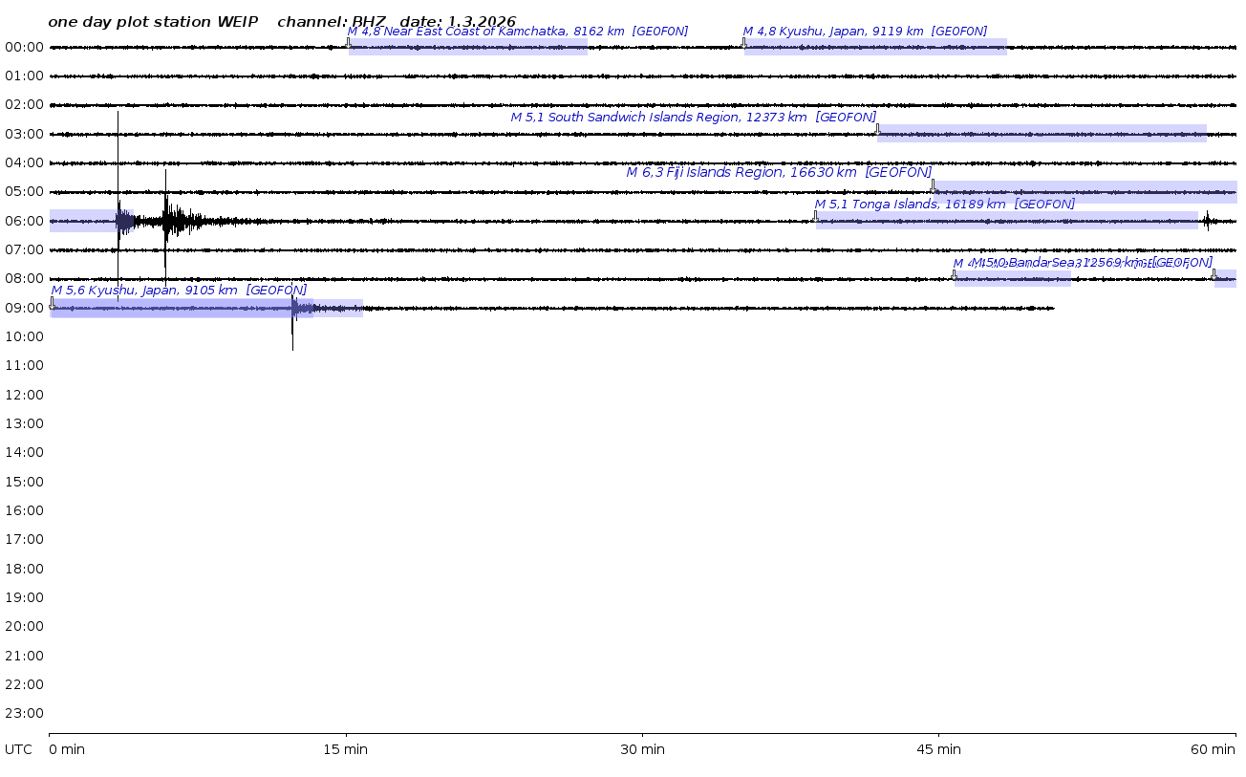The width and height of the screenshot is (1246, 777).
Task: Open the M 5,1 South Sandwich Islands label
Action: 693,118
